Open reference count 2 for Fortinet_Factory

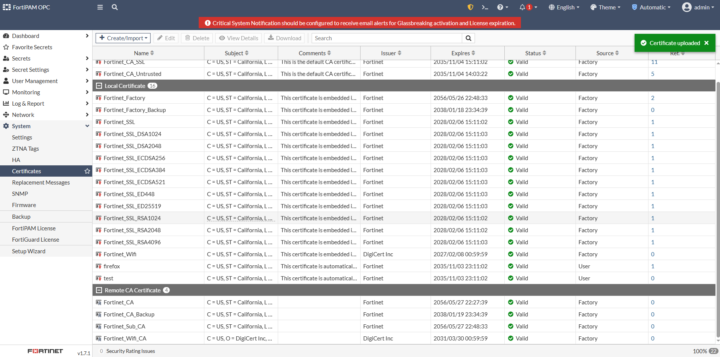653,98
